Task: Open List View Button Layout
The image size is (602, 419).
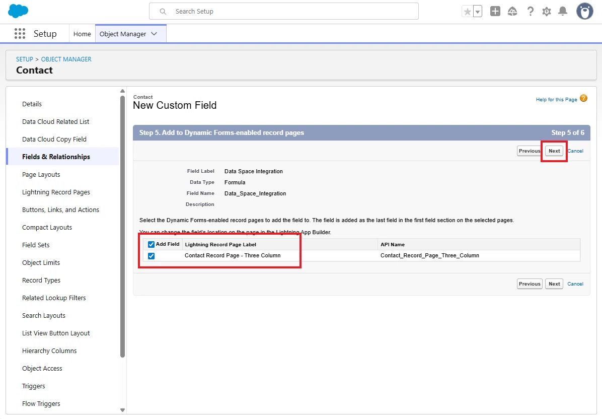Action: tap(56, 333)
